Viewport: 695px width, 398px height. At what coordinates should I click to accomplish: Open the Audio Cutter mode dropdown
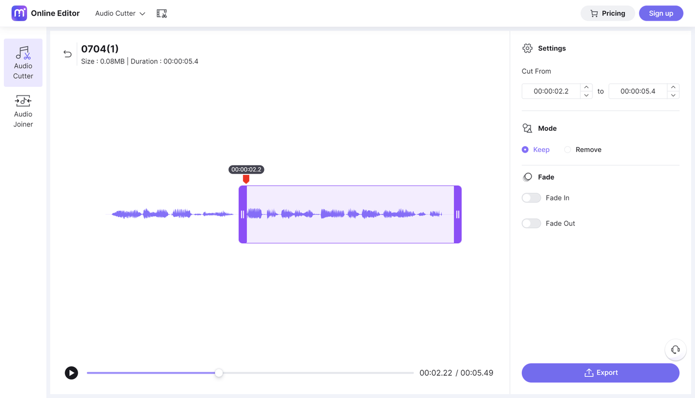click(119, 13)
